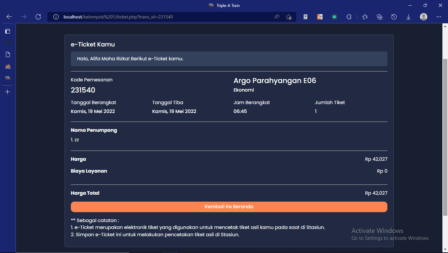The image size is (448, 253).
Task: Open the Collections panel
Action: pos(379,16)
